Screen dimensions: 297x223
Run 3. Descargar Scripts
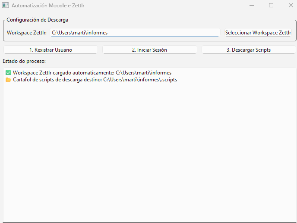(249, 50)
